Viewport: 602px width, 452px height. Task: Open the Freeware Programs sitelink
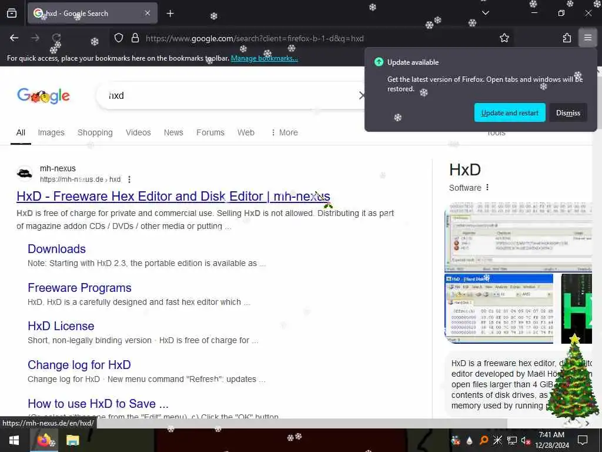79,287
